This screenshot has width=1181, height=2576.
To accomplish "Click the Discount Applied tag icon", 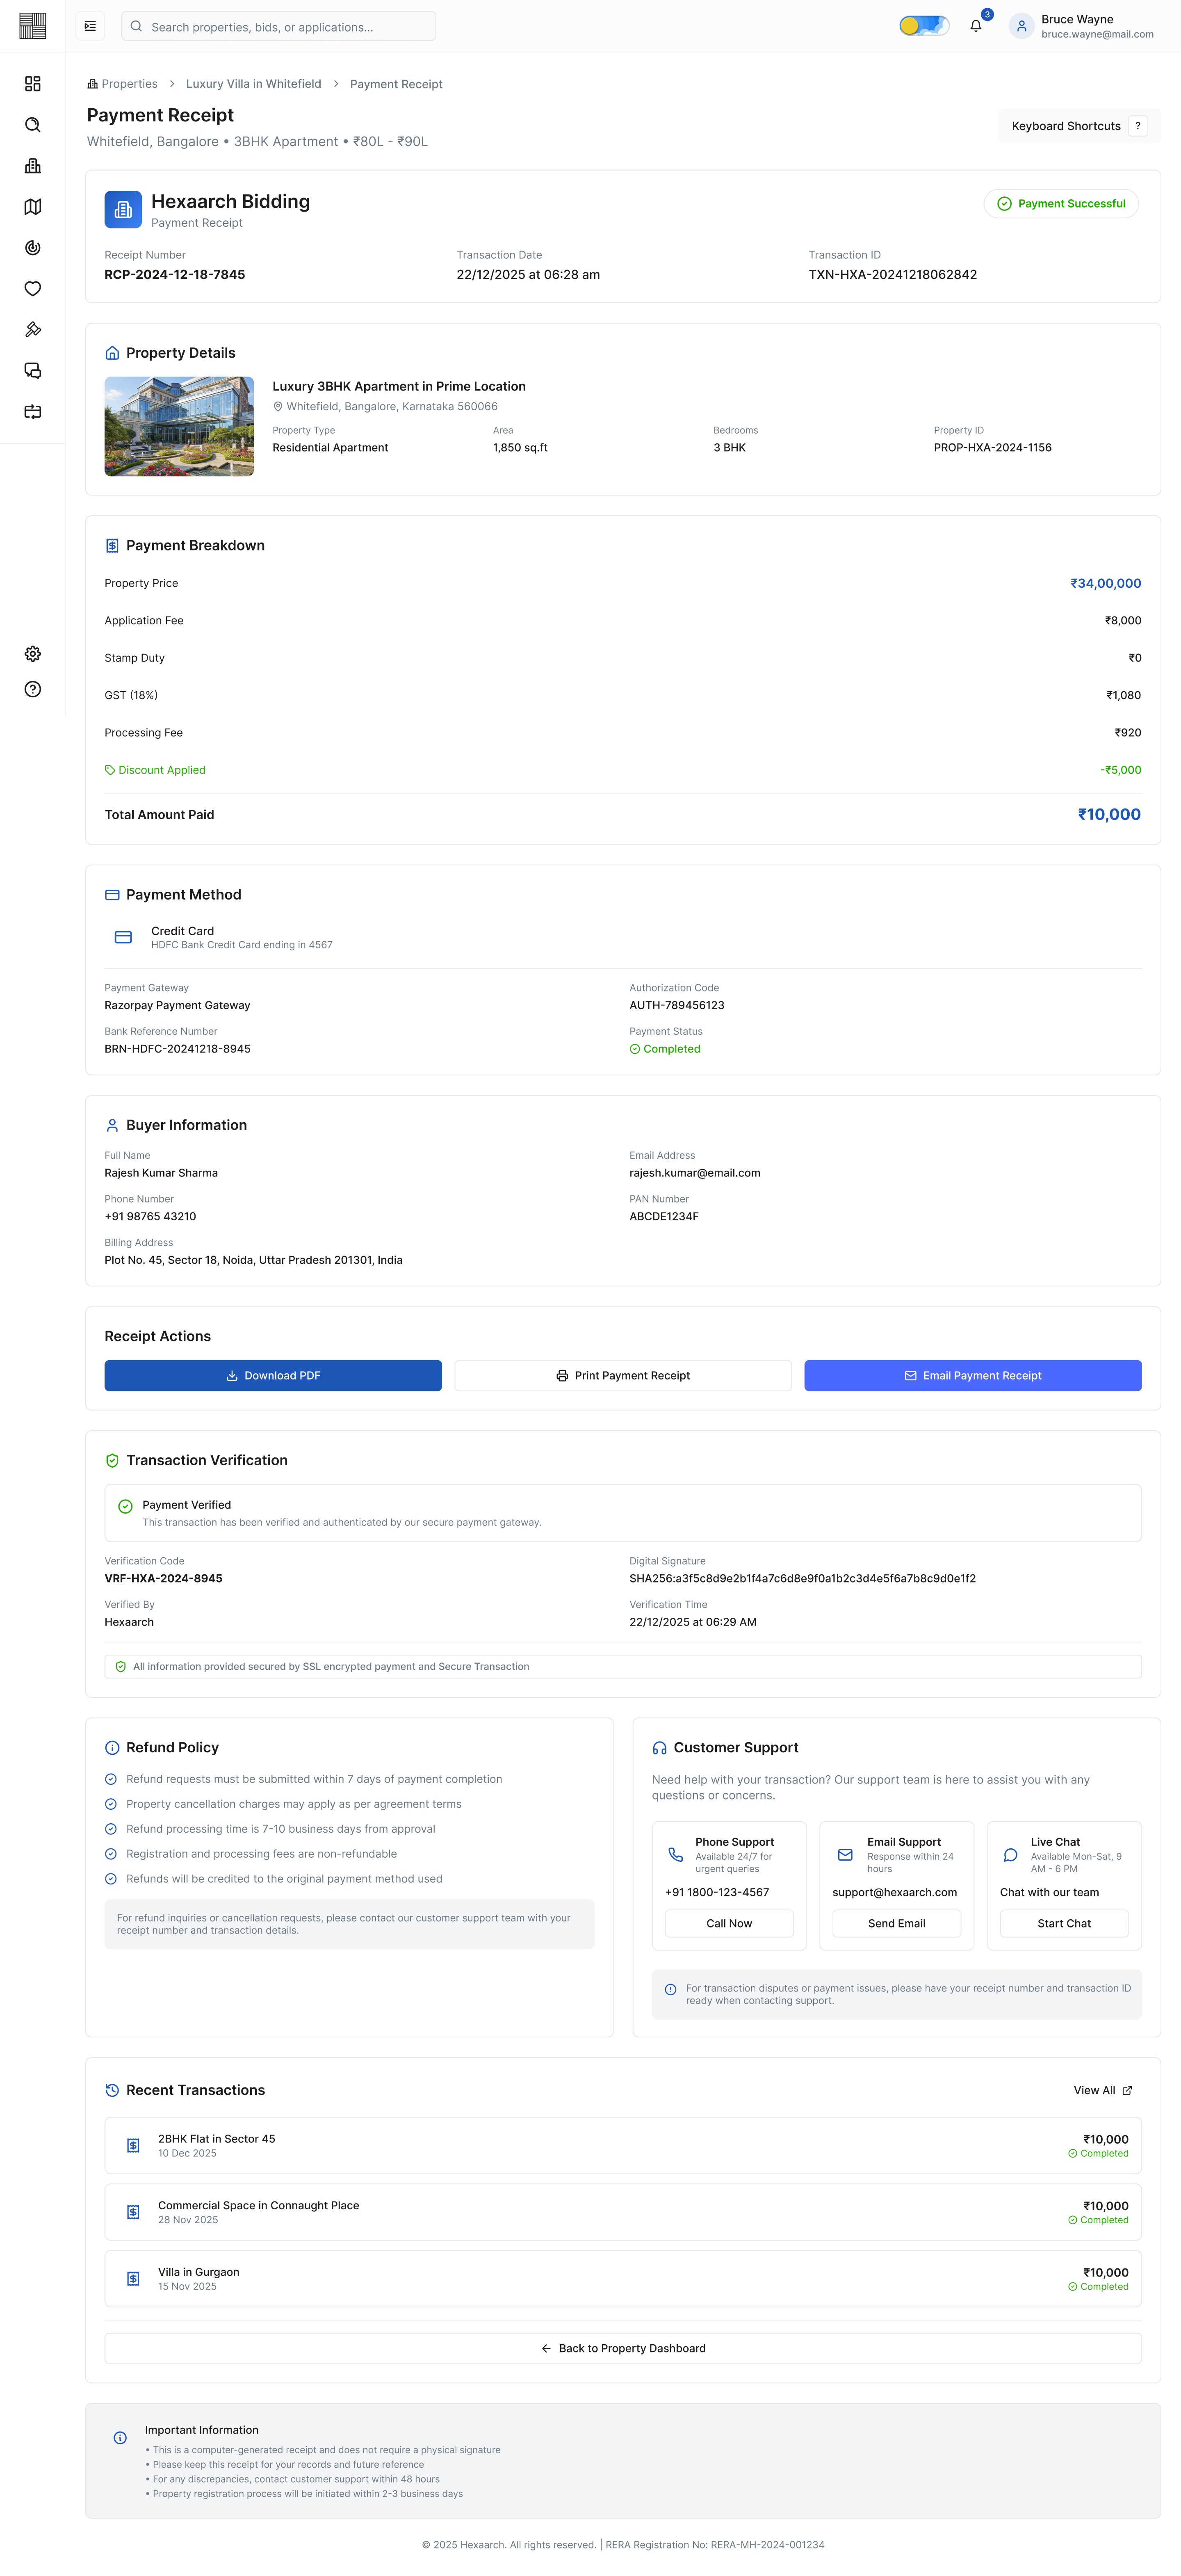I will tap(110, 770).
